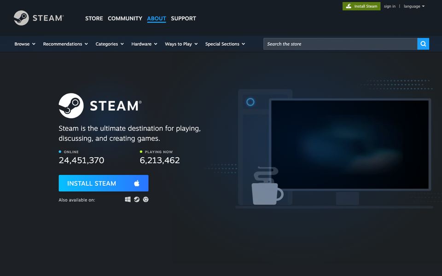Click the green Install Steam button
The image size is (442, 276).
click(361, 6)
